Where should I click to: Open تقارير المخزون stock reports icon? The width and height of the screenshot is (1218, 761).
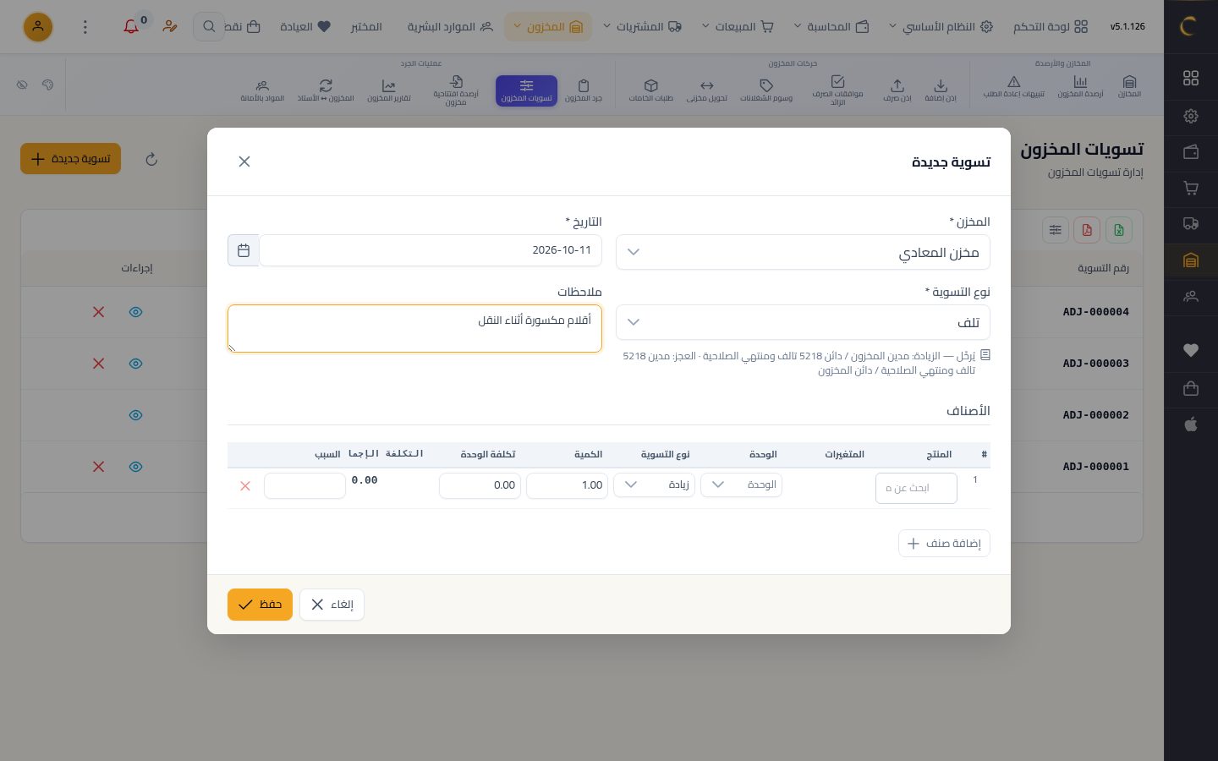(x=388, y=90)
